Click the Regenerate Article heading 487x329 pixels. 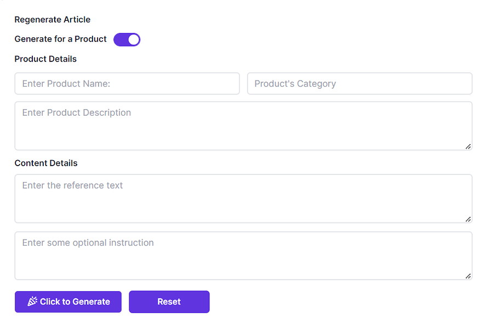(x=53, y=20)
